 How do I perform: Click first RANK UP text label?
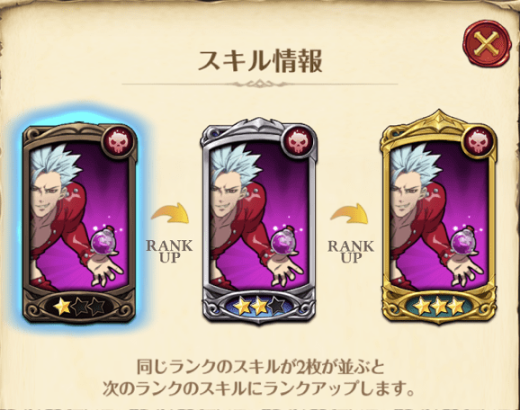click(169, 251)
